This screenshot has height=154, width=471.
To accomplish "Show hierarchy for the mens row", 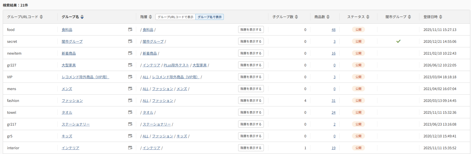I will point(251,89).
